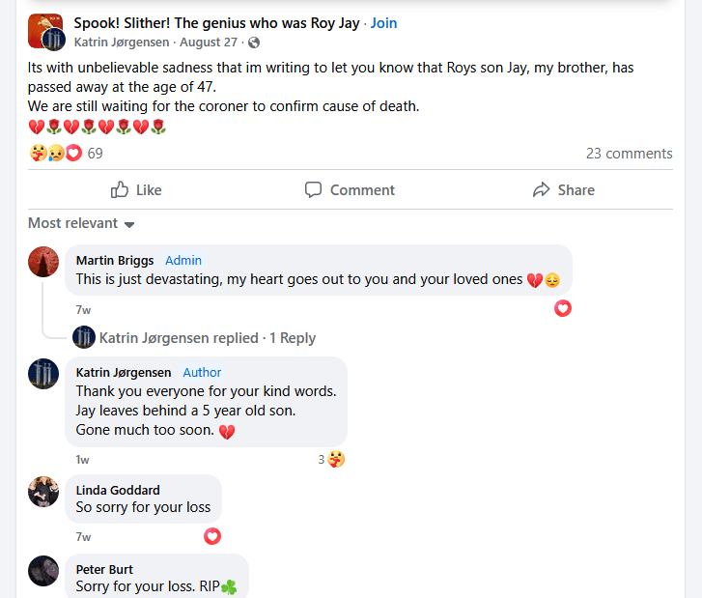This screenshot has width=702, height=598.
Task: Click the 69 reactions count
Action: click(95, 154)
